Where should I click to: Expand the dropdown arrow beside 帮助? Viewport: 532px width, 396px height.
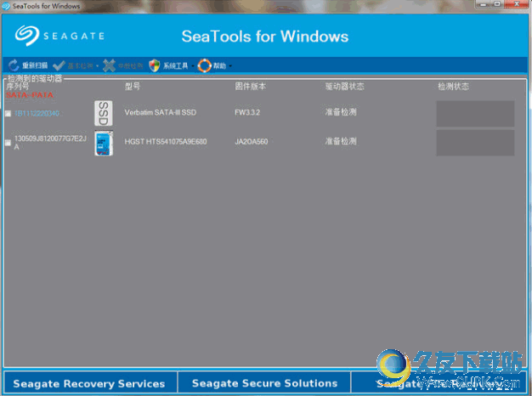[x=230, y=65]
